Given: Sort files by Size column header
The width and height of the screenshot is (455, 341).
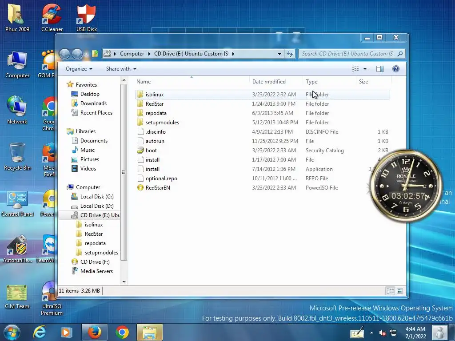Looking at the screenshot, I should [374, 82].
